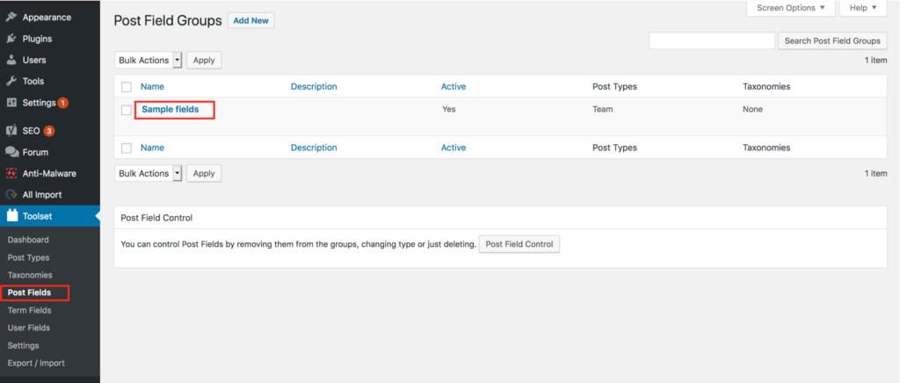
Task: Click the Add New button
Action: pyautogui.click(x=250, y=20)
